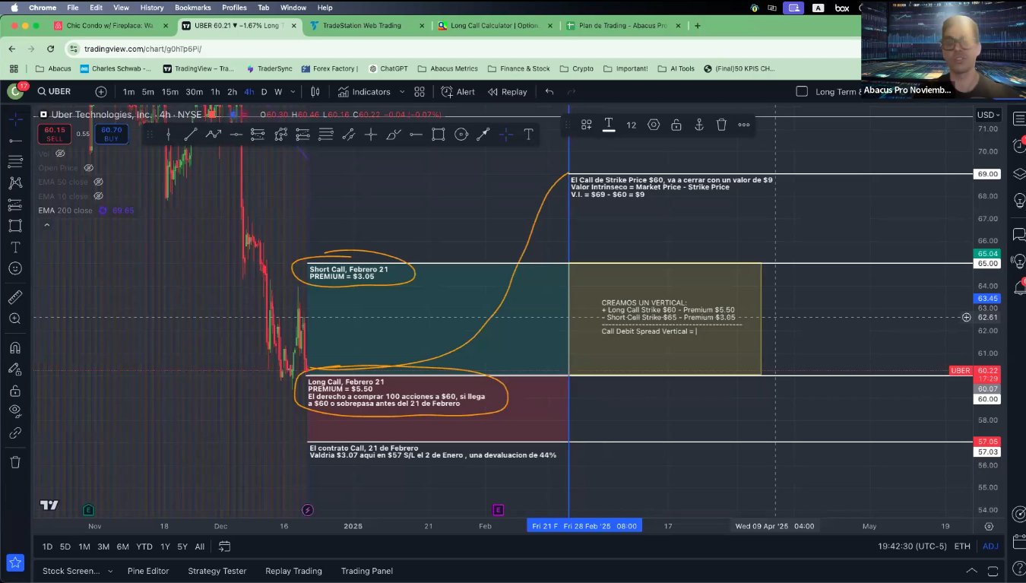Select the trend line tool in left sidebar
The image size is (1026, 583).
tap(14, 141)
